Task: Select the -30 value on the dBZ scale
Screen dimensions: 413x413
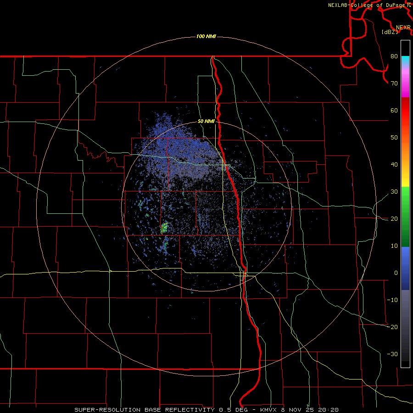Action: [392, 354]
